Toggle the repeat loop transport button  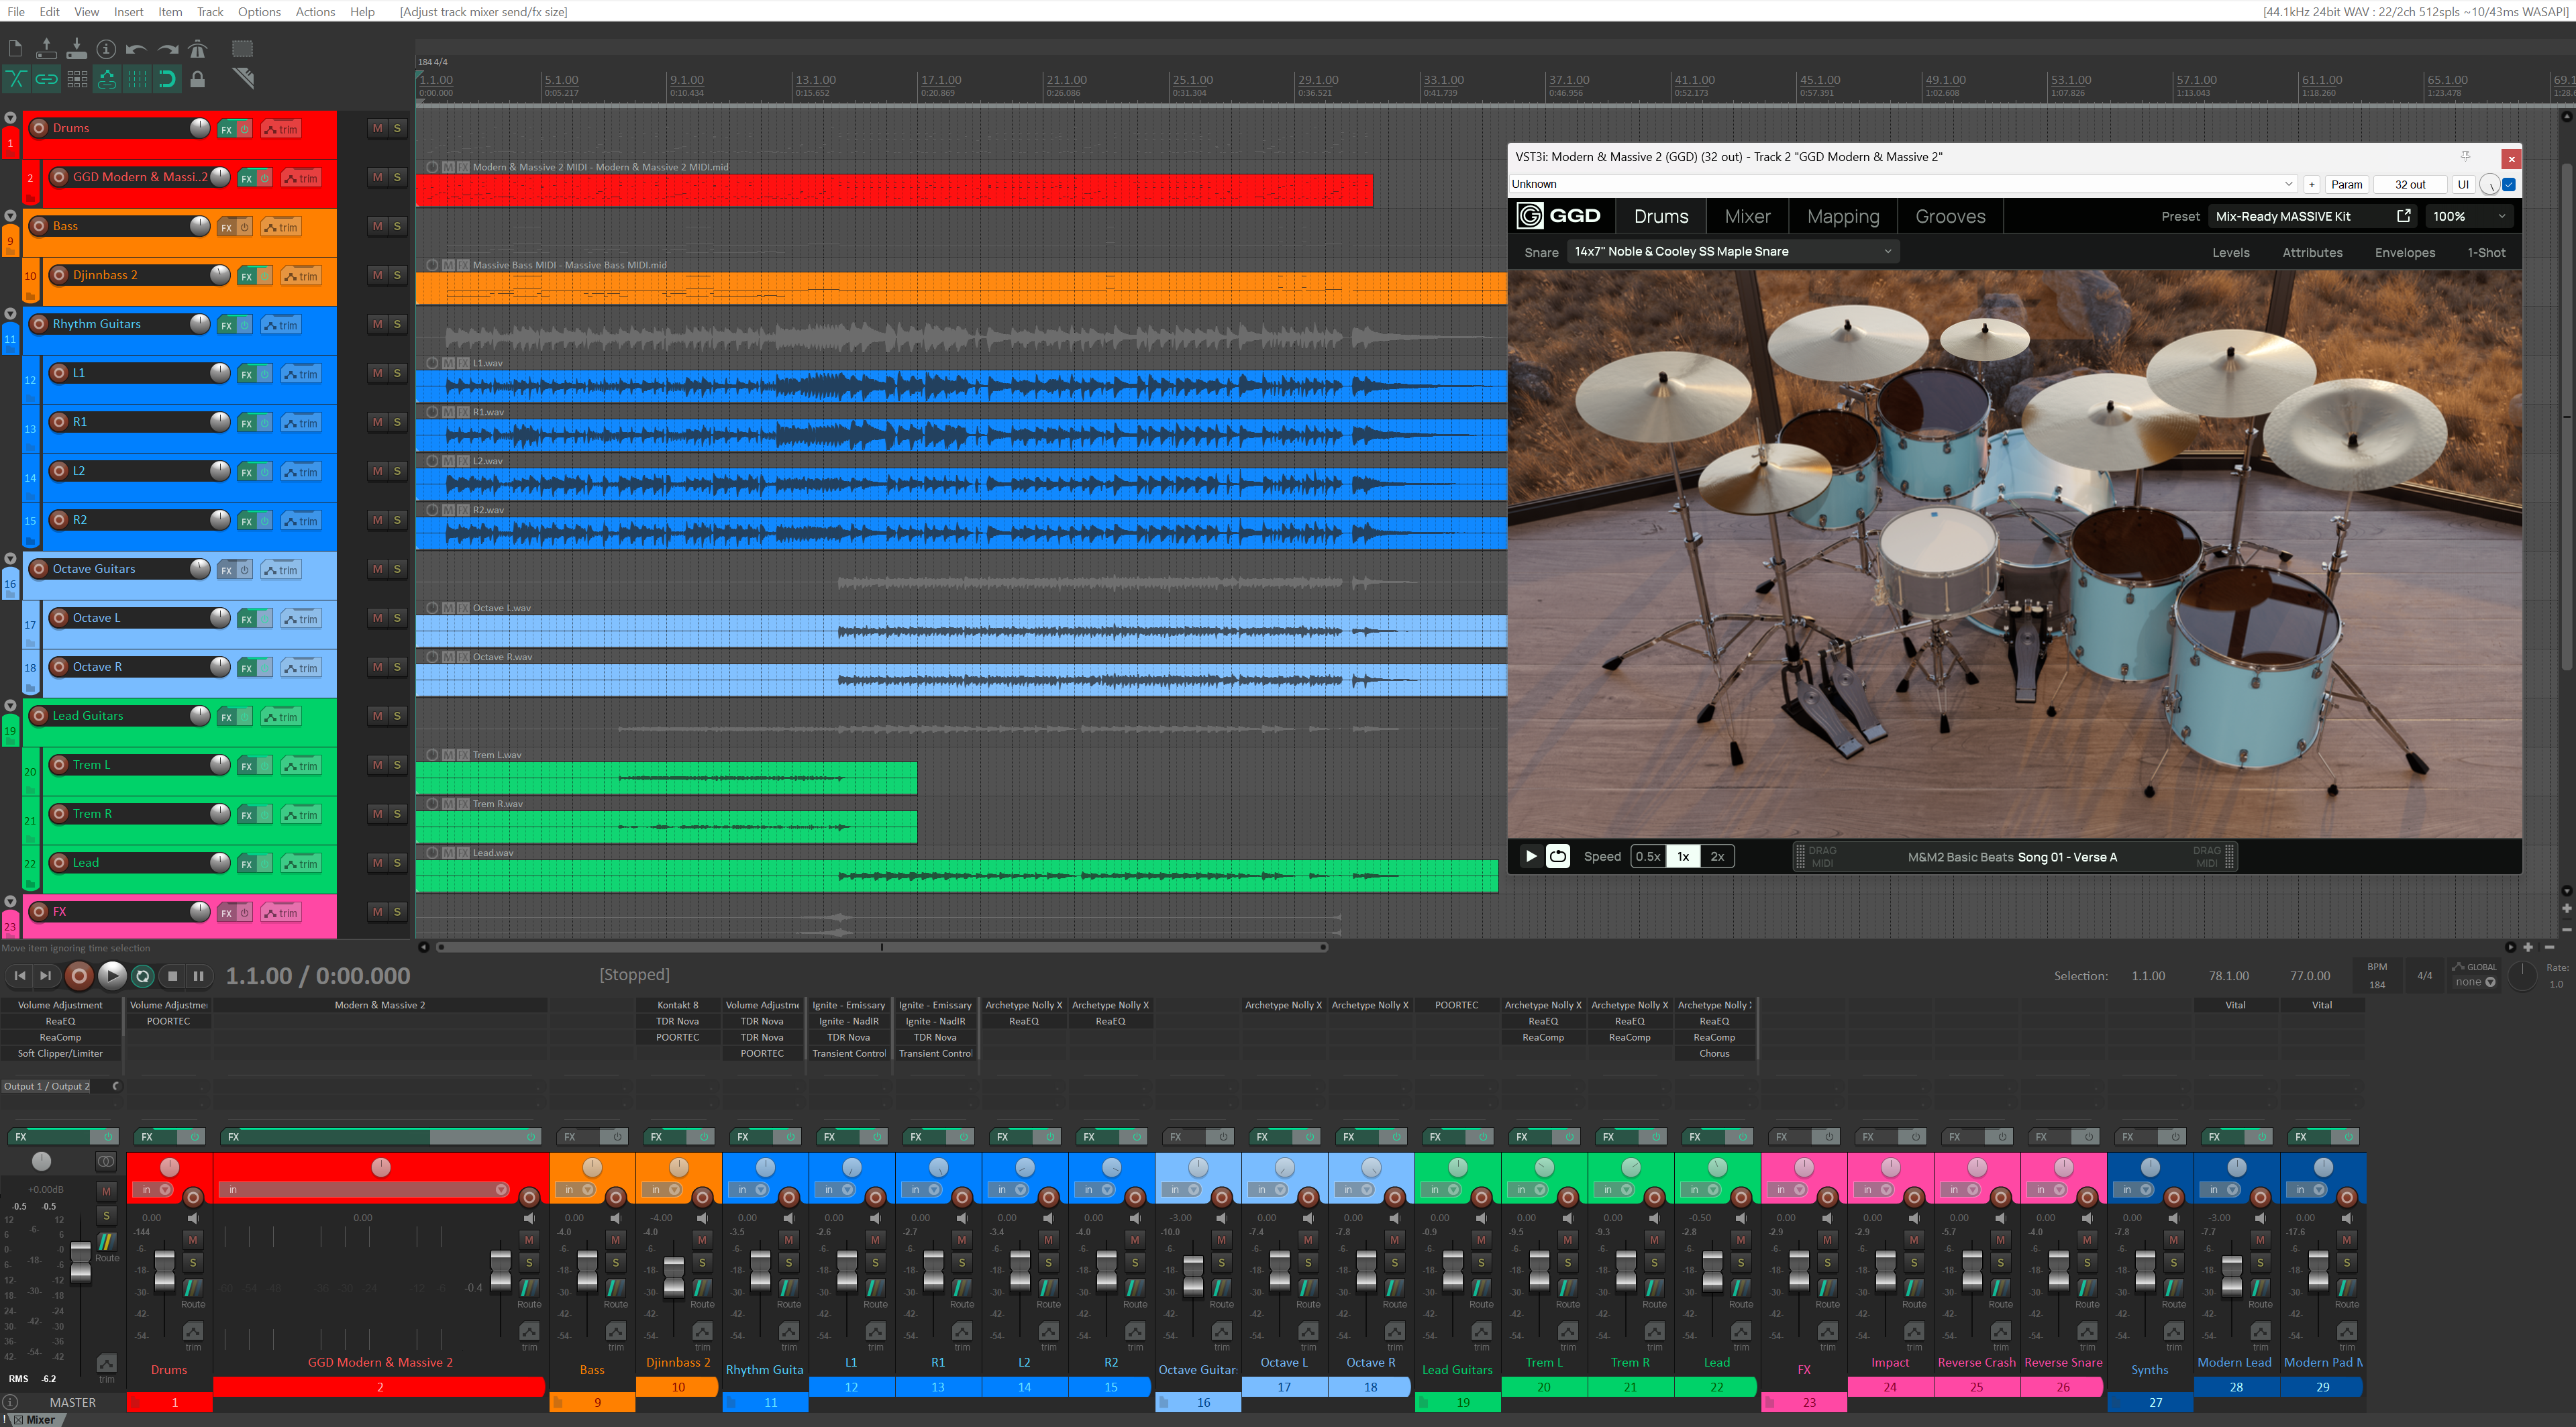coord(143,976)
